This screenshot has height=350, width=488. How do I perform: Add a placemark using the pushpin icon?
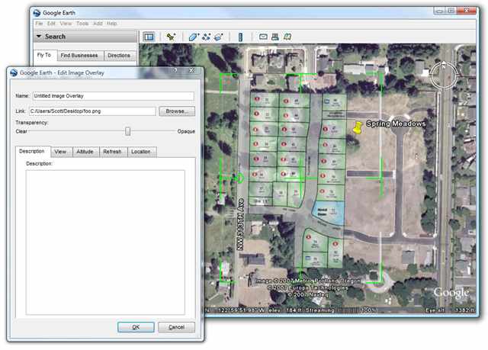171,37
